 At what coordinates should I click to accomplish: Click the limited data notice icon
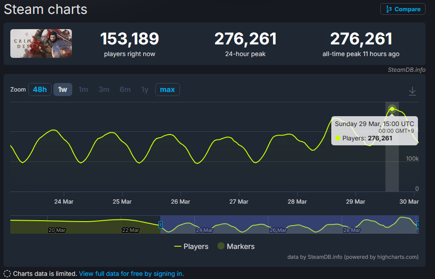tap(7, 274)
